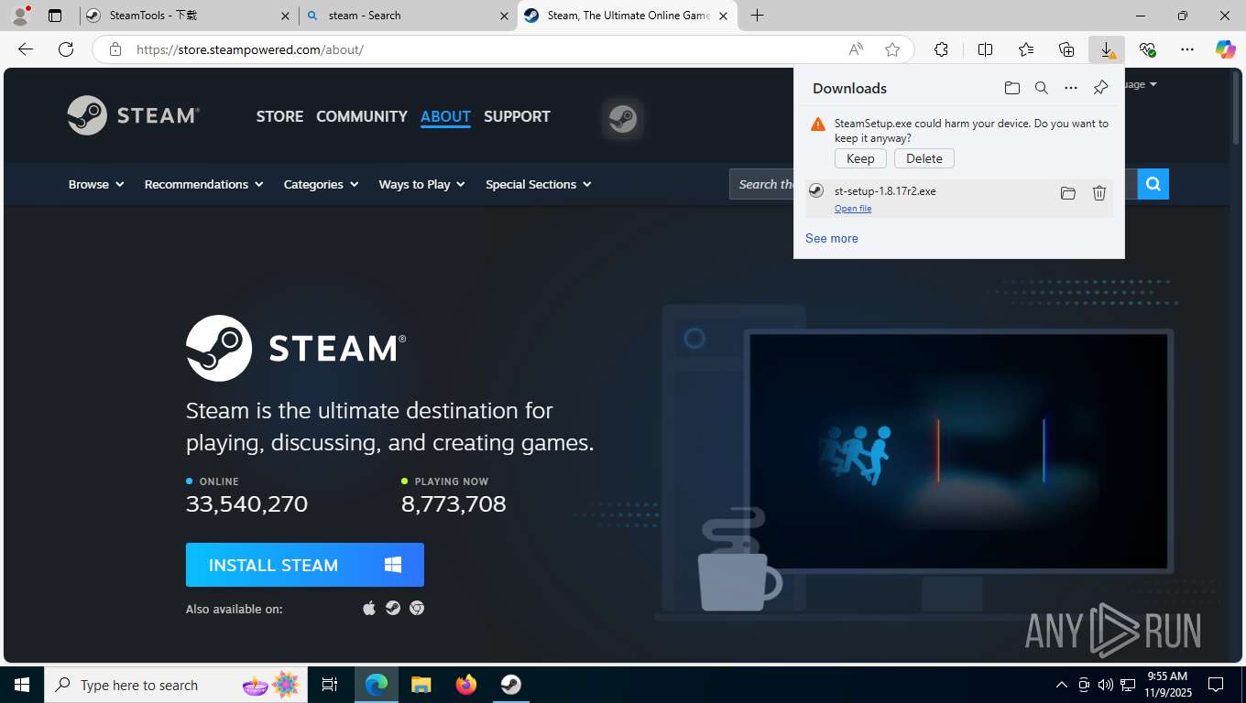
Task: Open More options in Downloads panel
Action: (1070, 88)
